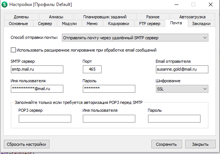The image size is (220, 154).
Task: Click the Порт field showing 465
Action: 92,69
